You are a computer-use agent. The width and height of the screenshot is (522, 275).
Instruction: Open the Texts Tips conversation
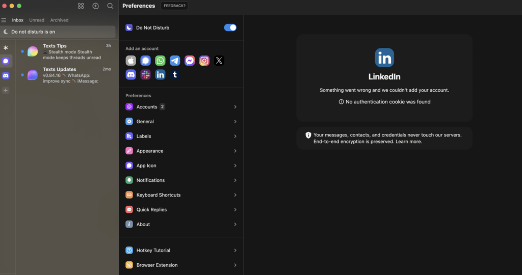coord(66,51)
